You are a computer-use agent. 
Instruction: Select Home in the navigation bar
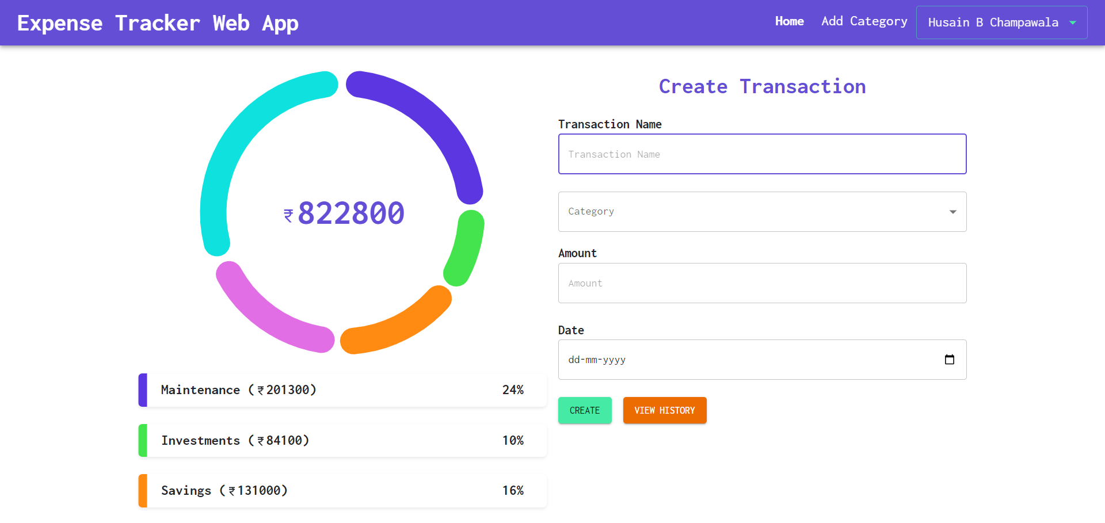click(x=789, y=21)
